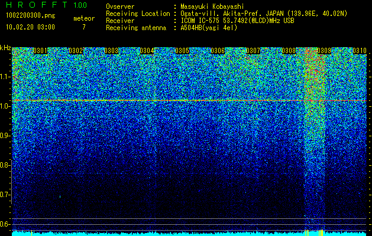Click the 0303 time marker label
372x236 pixels.
[x=111, y=51]
